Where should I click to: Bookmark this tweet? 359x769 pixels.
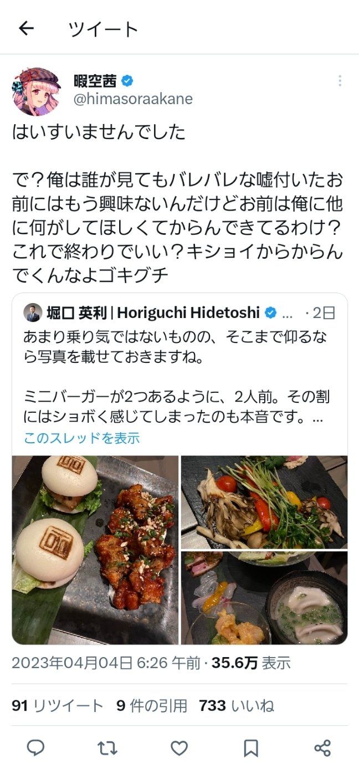[251, 749]
